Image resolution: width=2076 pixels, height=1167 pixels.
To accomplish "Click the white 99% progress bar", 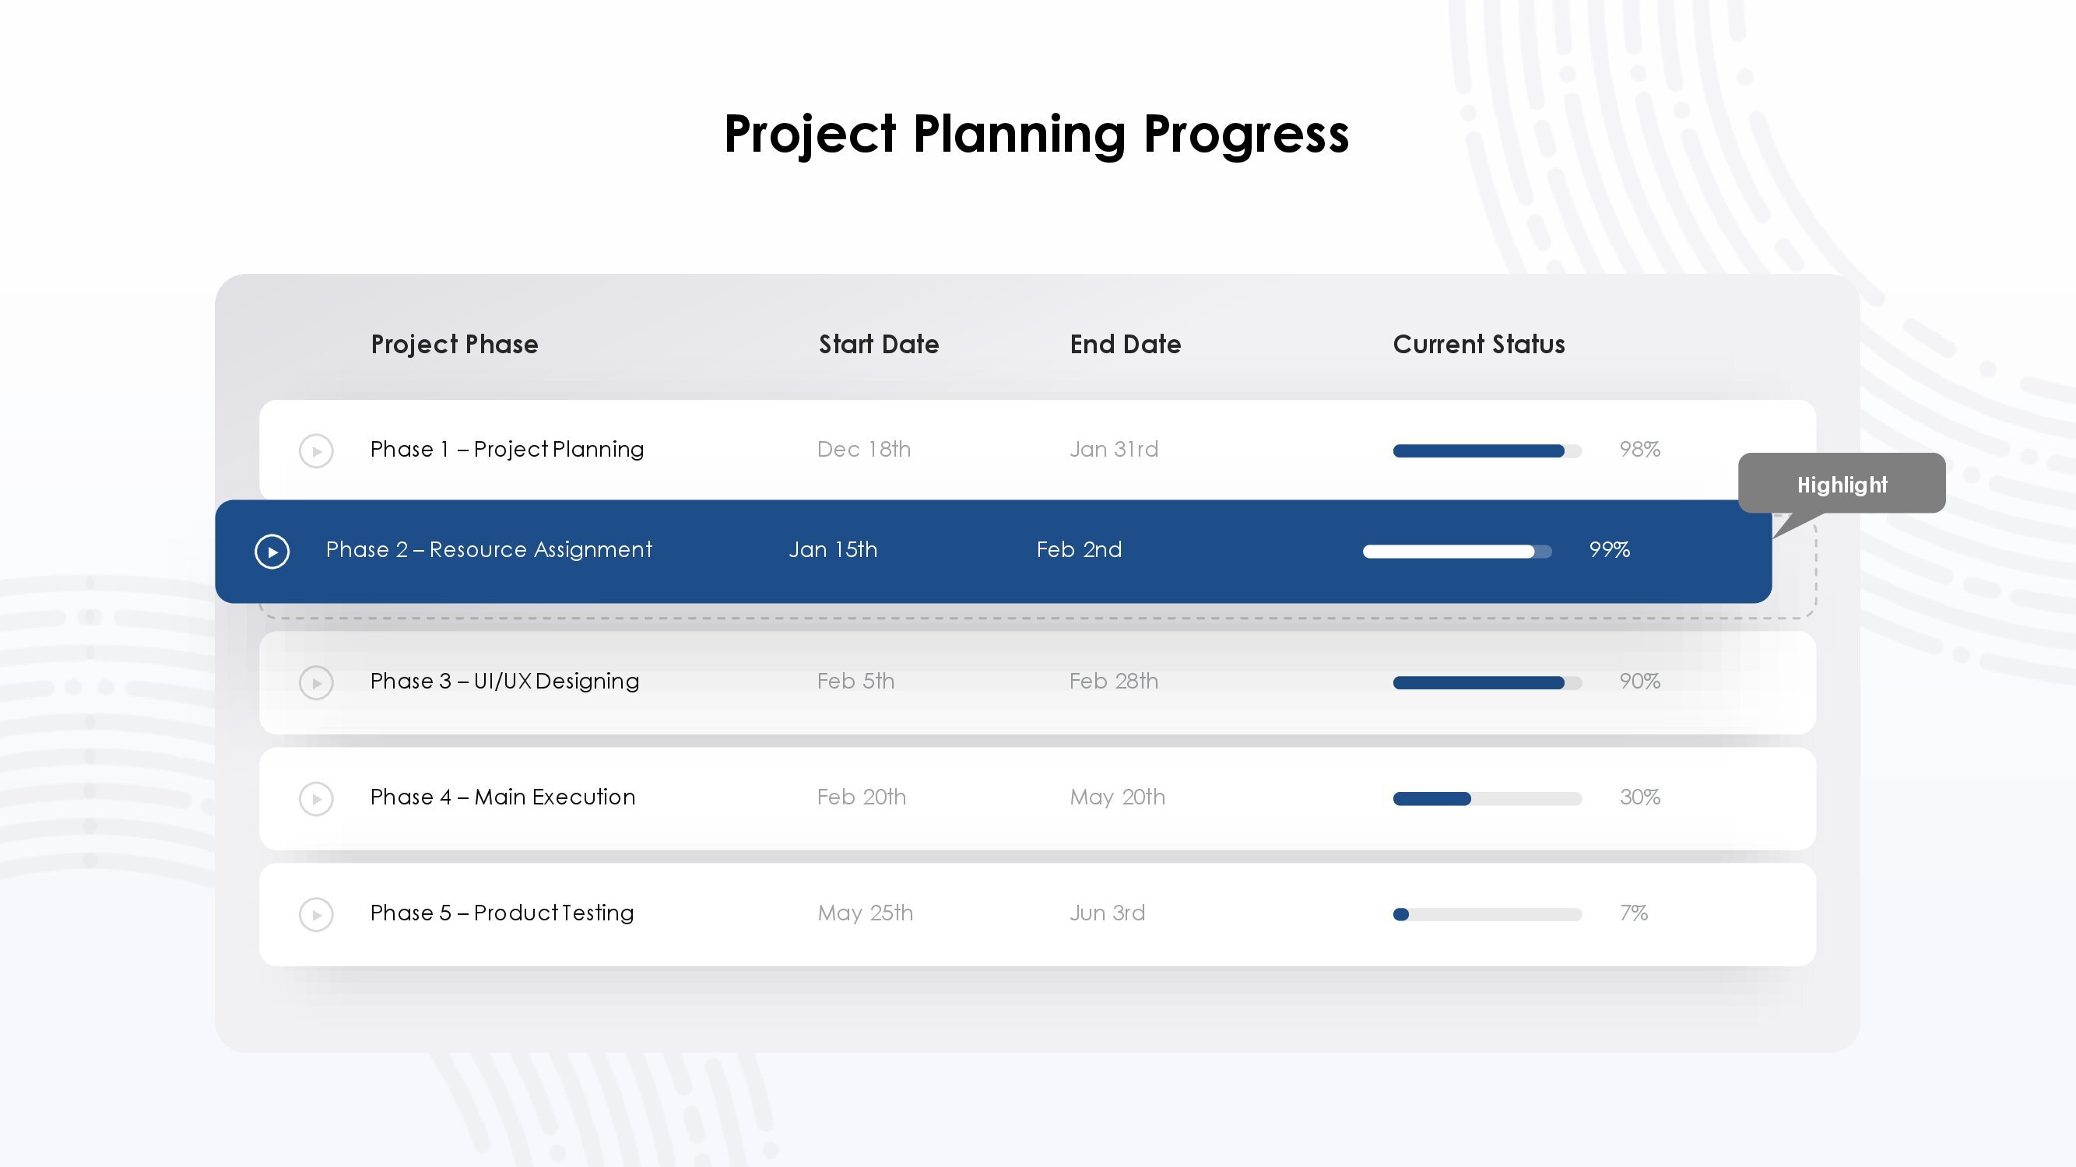I will click(x=1457, y=552).
